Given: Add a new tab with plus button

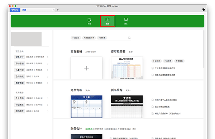Looking at the screenshot, I should click(58, 10).
